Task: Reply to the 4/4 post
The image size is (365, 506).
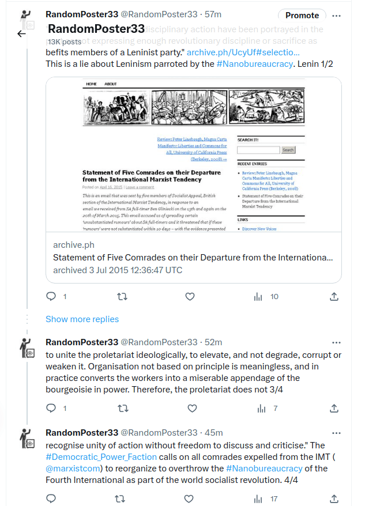Action: click(51, 499)
